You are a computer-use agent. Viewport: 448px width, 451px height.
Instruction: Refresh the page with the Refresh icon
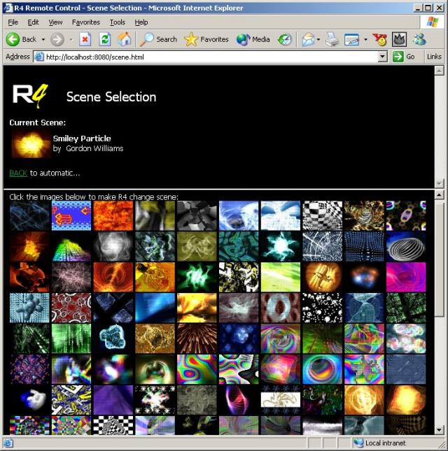tap(105, 39)
